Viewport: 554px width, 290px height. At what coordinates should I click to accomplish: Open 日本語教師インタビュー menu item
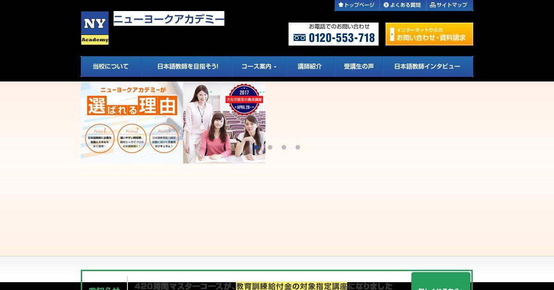tap(428, 66)
